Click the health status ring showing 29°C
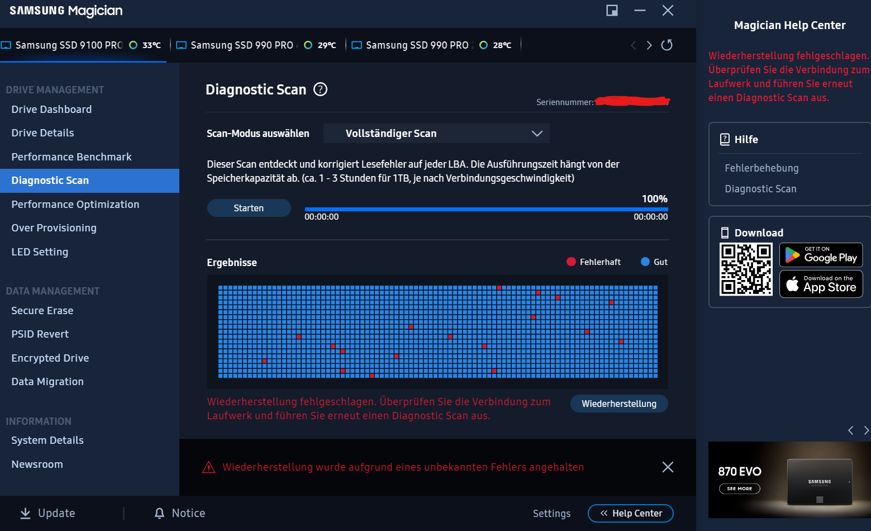This screenshot has width=871, height=531. (308, 45)
